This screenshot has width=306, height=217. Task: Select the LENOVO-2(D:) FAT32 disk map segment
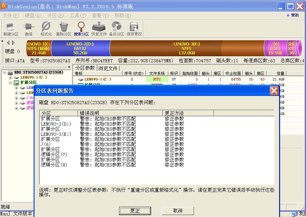pos(80,48)
